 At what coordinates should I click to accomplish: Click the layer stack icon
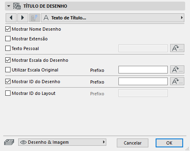click(9, 142)
